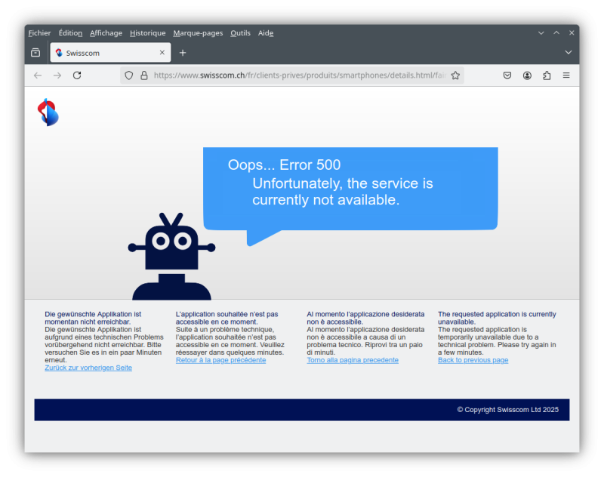Open the recent browsing Firefox View button
Screen dimensions: 604x477
[x=35, y=53]
